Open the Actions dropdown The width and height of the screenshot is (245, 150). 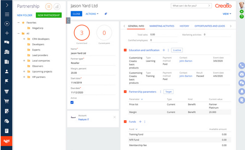pyautogui.click(x=92, y=14)
